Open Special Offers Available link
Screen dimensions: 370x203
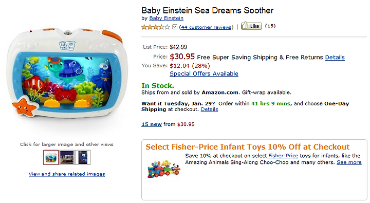(204, 73)
